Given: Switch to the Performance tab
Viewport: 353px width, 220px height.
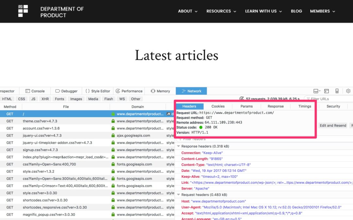Looking at the screenshot, I should pos(129,91).
